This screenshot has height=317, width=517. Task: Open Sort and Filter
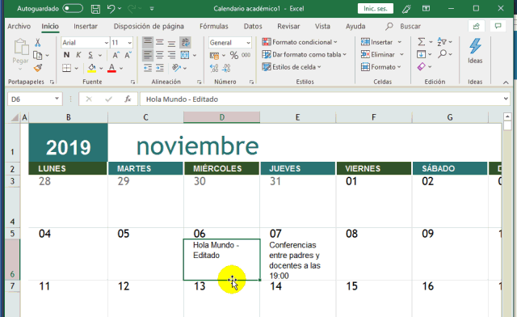click(442, 42)
